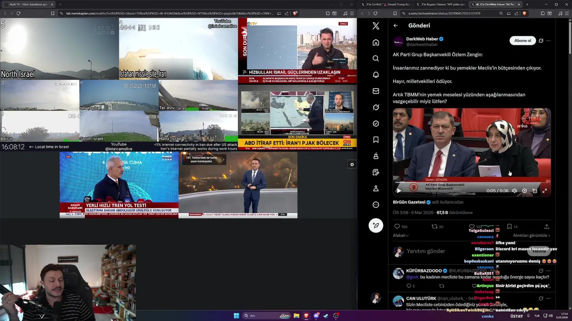Open the KÜFÜRBAZDODO commenter name

[424, 271]
